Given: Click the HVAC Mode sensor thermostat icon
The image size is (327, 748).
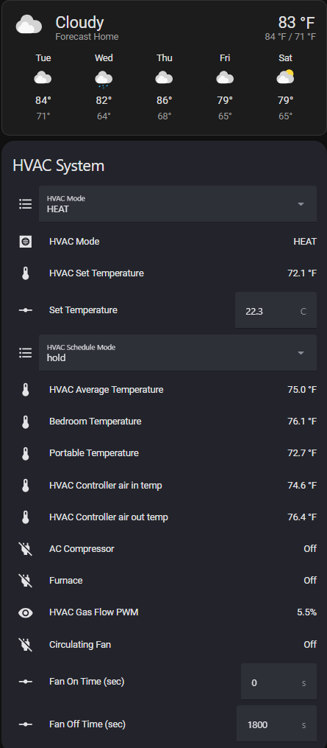Looking at the screenshot, I should (25, 242).
